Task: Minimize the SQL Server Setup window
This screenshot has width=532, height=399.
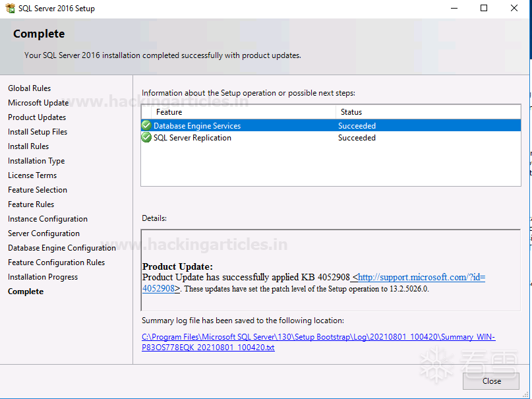Action: tap(454, 9)
